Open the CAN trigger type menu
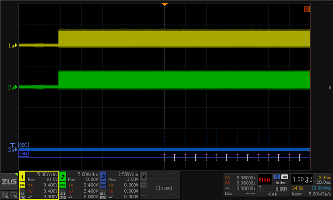This screenshot has width=333, height=200. pos(273,194)
